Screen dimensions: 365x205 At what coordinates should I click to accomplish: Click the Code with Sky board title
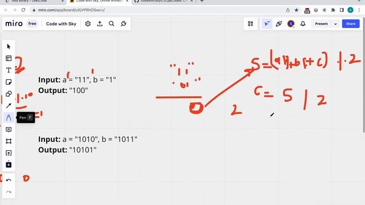tap(61, 24)
